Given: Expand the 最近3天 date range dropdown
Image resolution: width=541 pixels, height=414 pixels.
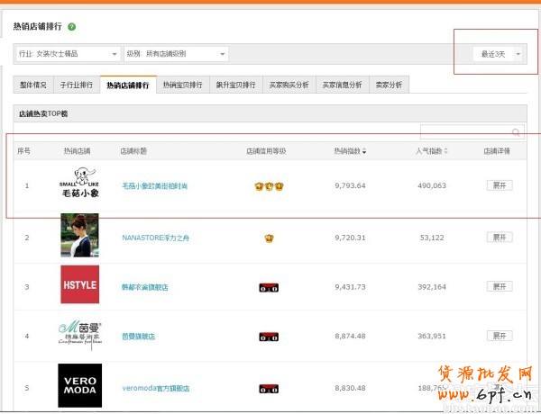Looking at the screenshot, I should (x=499, y=54).
